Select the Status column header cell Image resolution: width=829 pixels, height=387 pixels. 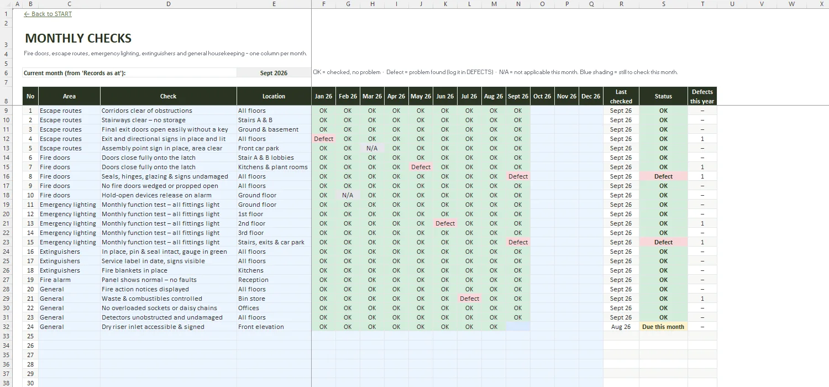663,96
